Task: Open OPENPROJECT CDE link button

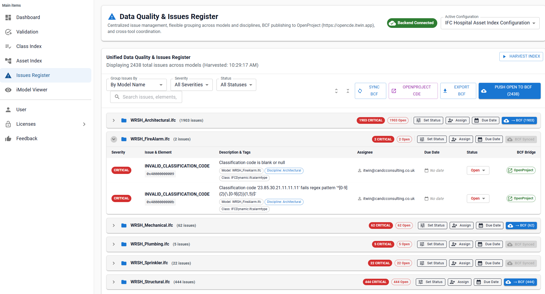Action: click(x=413, y=91)
